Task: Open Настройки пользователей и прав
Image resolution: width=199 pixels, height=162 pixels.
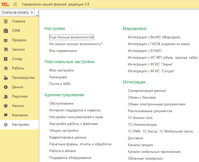Action: click(76, 117)
